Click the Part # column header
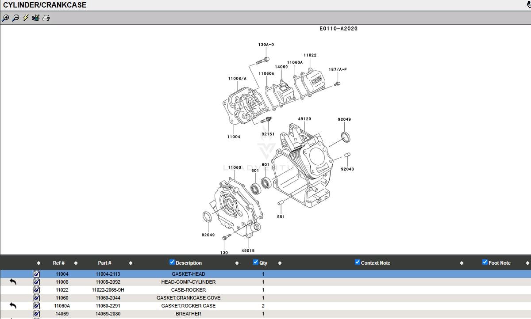Screen dimensions: 531x319 [104, 263]
